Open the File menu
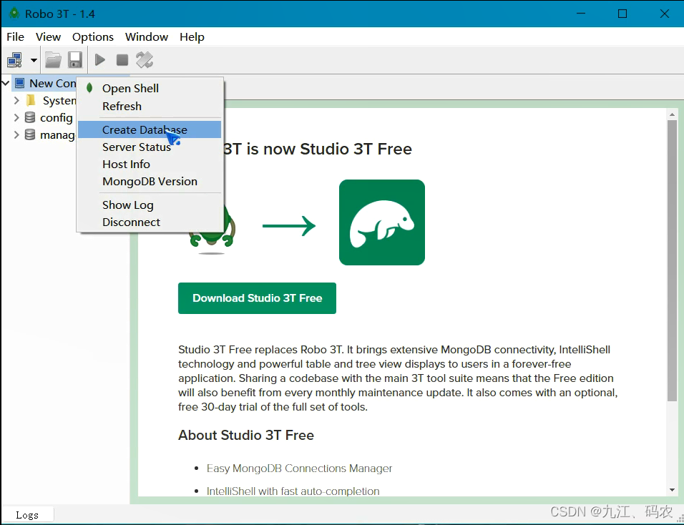Screen dimensions: 684x525 (x=15, y=37)
